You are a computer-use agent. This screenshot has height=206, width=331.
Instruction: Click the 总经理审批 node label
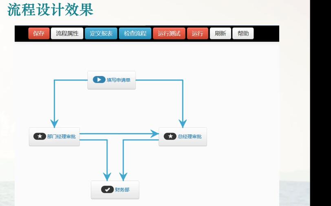190,136
